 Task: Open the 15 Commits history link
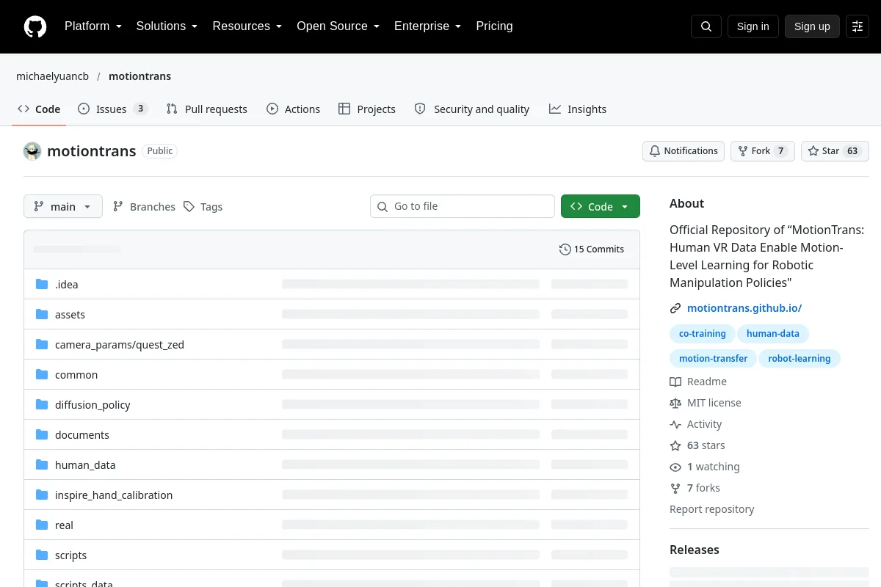pos(592,249)
